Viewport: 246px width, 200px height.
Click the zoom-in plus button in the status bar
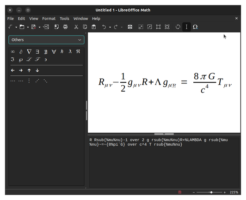click(x=225, y=192)
